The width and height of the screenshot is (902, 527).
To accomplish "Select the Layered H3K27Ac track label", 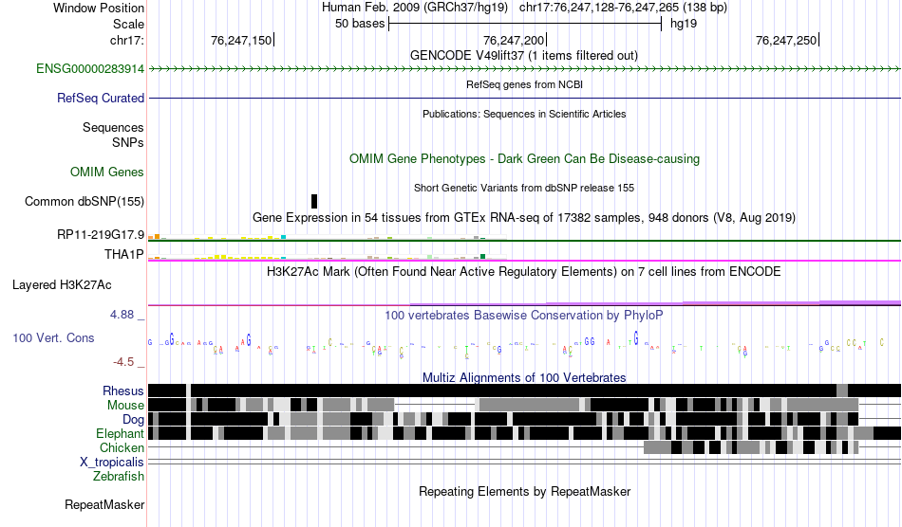I will tap(62, 284).
